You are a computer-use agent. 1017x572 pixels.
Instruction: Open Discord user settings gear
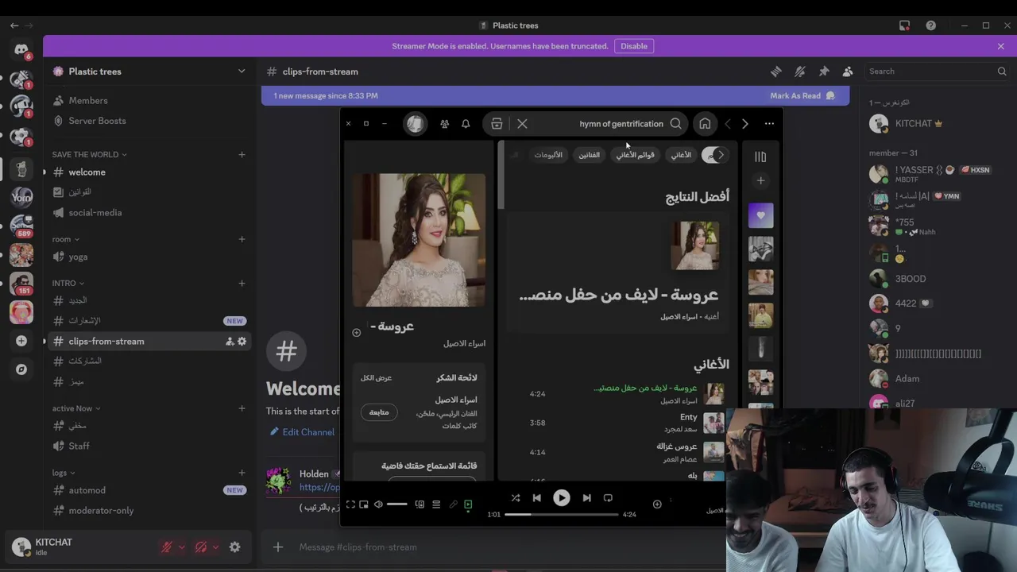(x=234, y=547)
